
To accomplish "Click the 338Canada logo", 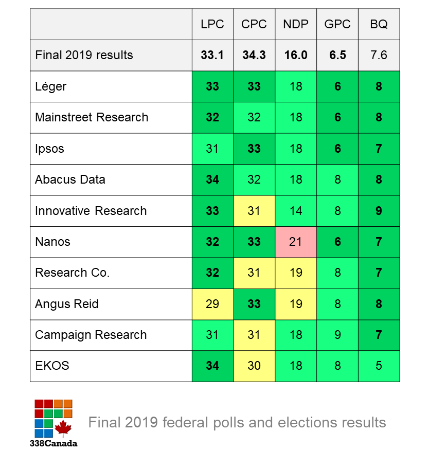I will coord(53,422).
